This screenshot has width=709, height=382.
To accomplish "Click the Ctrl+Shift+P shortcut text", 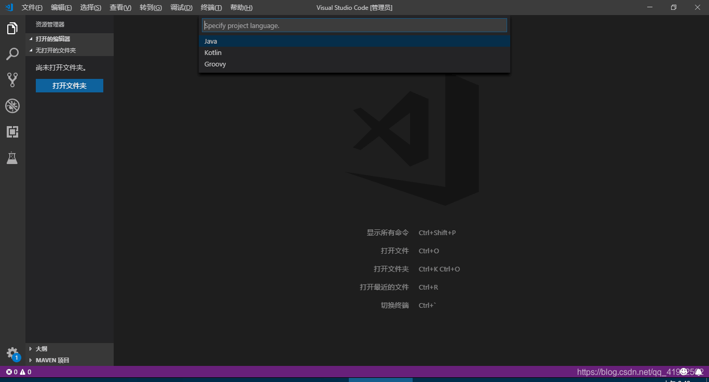I will pyautogui.click(x=437, y=233).
